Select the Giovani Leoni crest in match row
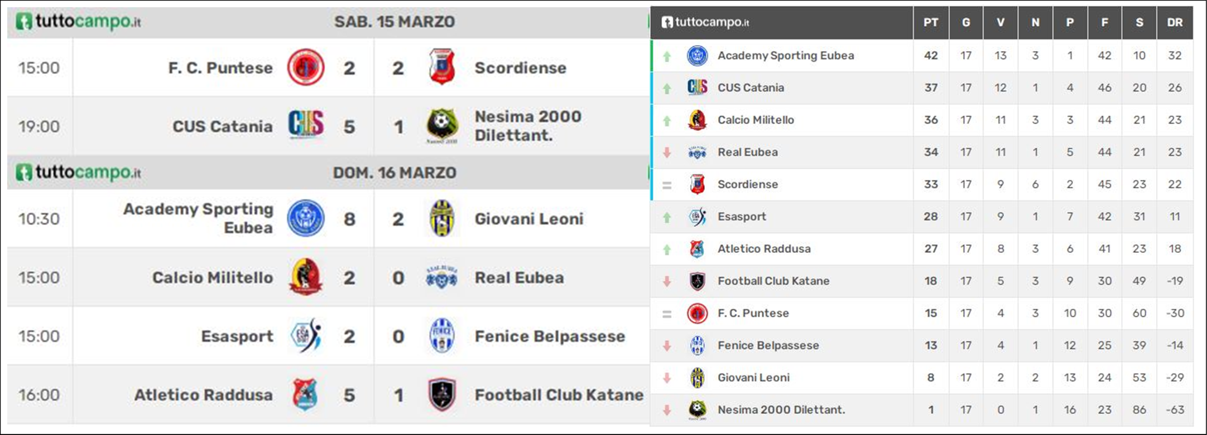1207x435 pixels. [x=442, y=218]
